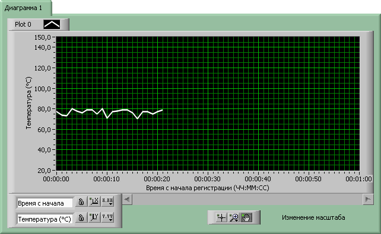The image size is (381, 234).
Task: Click the Температура (°C) axis name field
Action: coord(45,219)
